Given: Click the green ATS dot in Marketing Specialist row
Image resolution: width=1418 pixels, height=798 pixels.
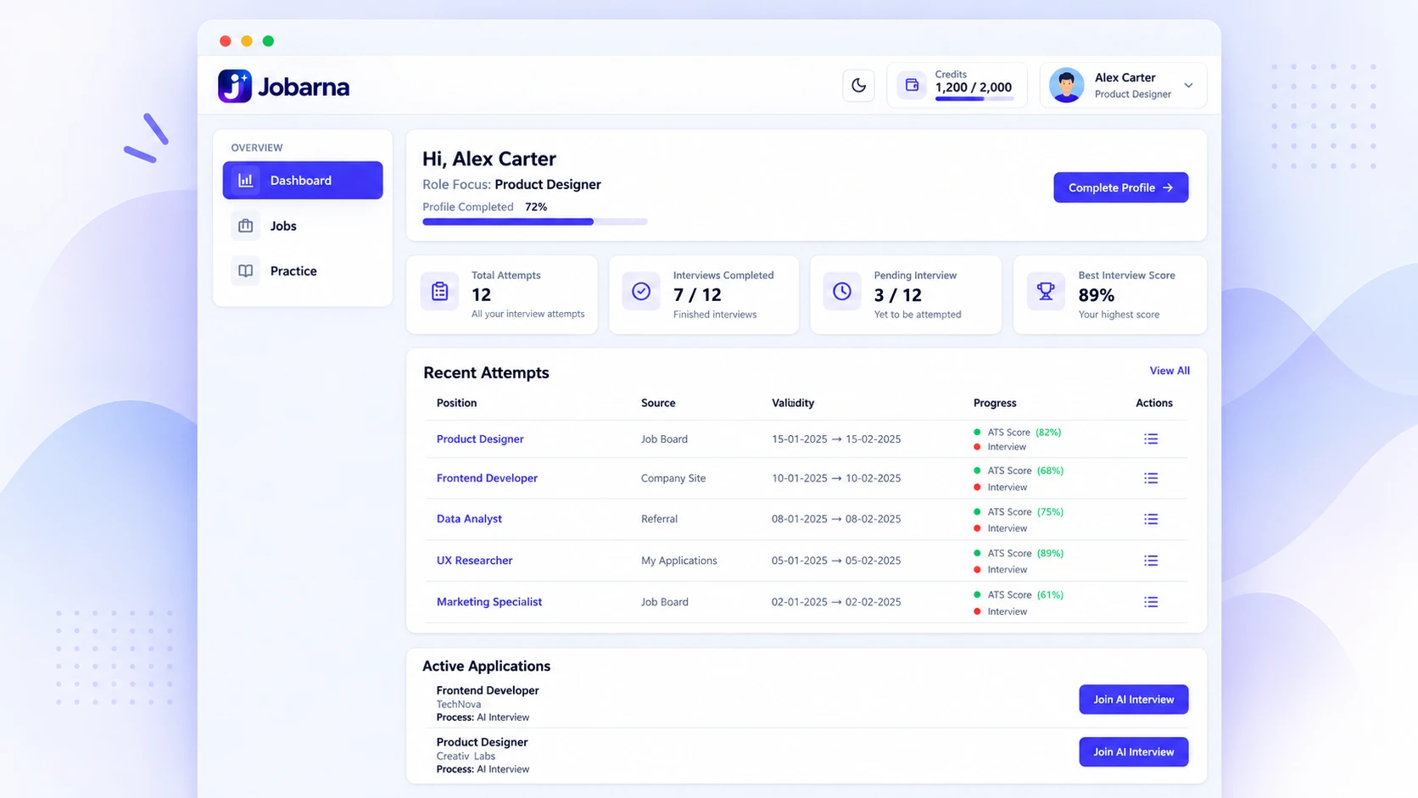Looking at the screenshot, I should pyautogui.click(x=977, y=595).
